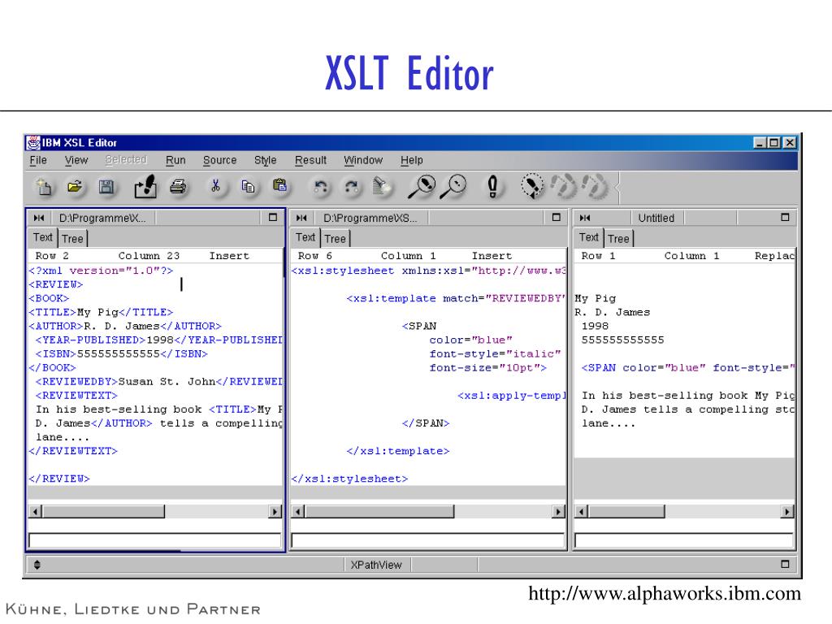This screenshot has width=832, height=624.
Task: Select Text tab in Untitled pane
Action: coord(589,237)
